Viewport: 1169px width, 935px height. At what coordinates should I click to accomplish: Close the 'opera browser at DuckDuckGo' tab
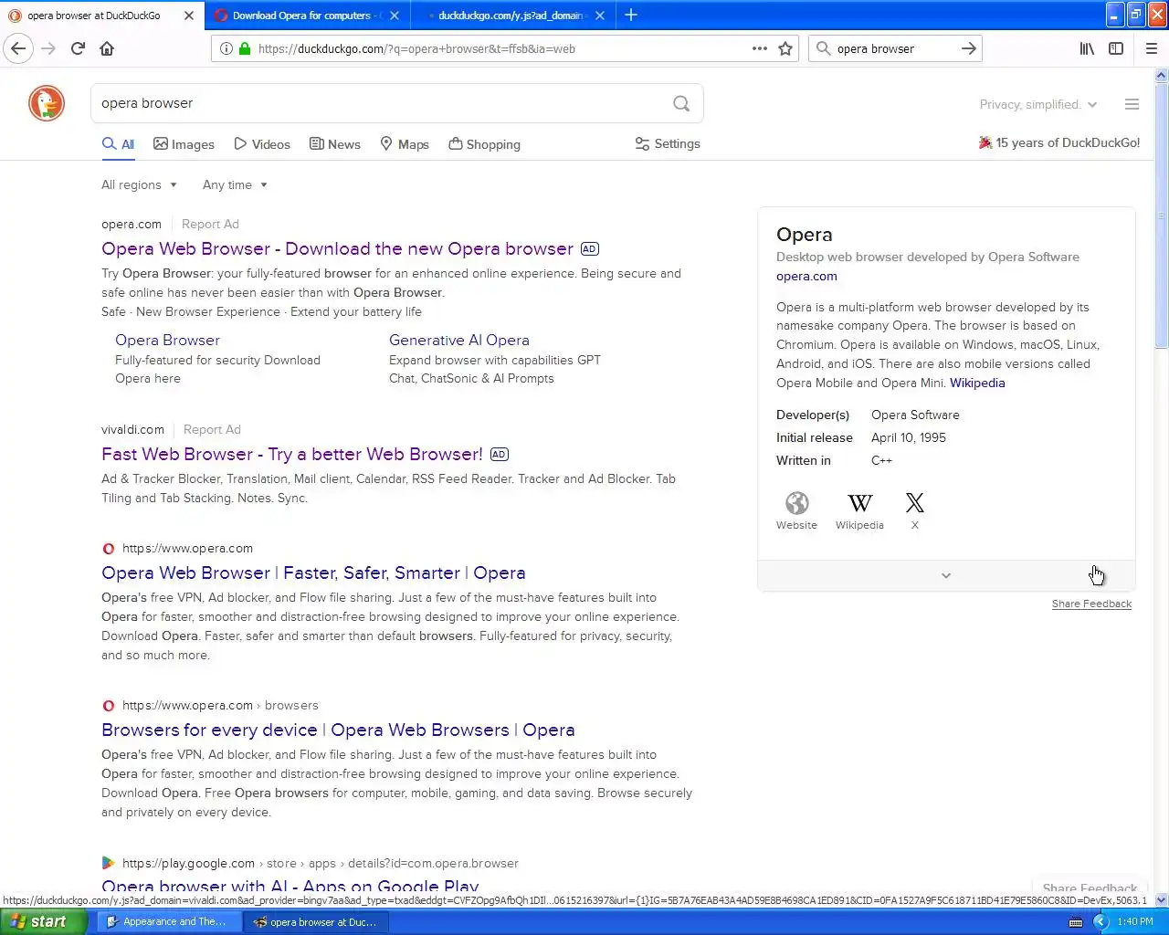pos(189,16)
